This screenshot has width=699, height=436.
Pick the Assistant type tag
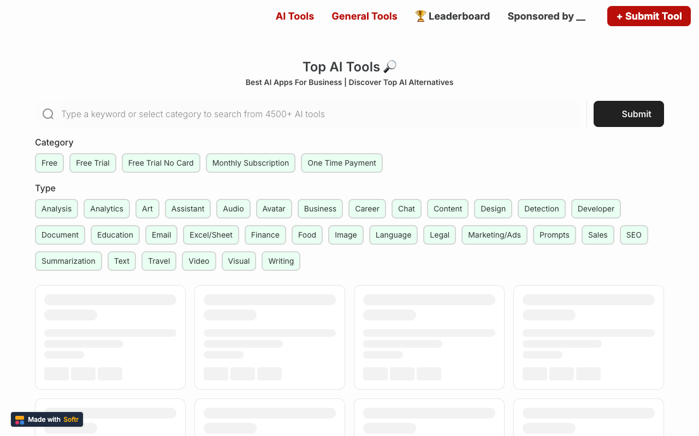click(x=188, y=209)
